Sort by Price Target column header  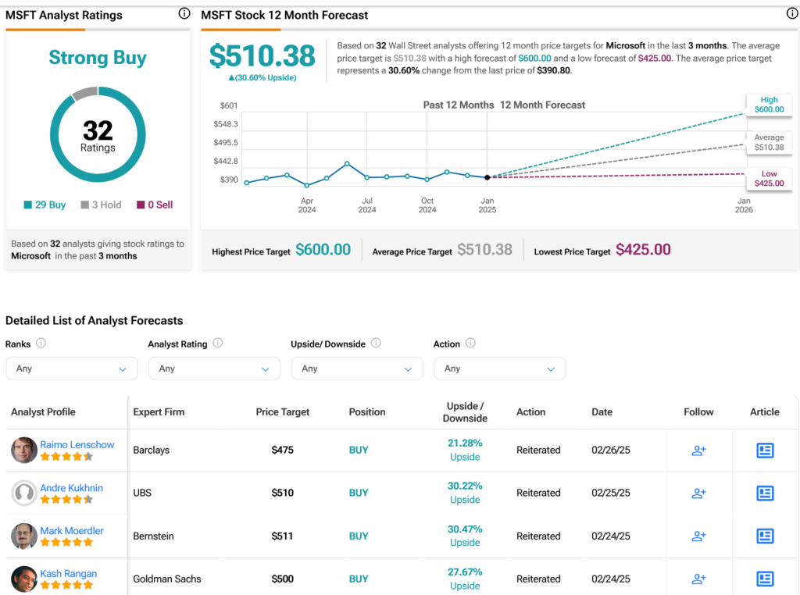[x=282, y=412]
